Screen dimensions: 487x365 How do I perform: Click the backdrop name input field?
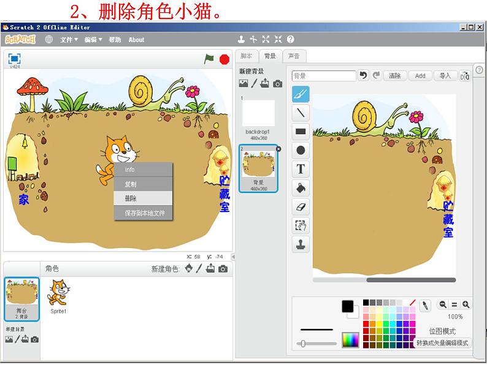324,76
